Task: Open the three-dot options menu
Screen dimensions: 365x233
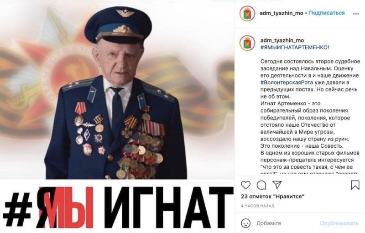Action: 356,14
